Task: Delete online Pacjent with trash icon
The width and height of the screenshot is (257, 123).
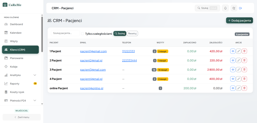Action: [x=244, y=88]
